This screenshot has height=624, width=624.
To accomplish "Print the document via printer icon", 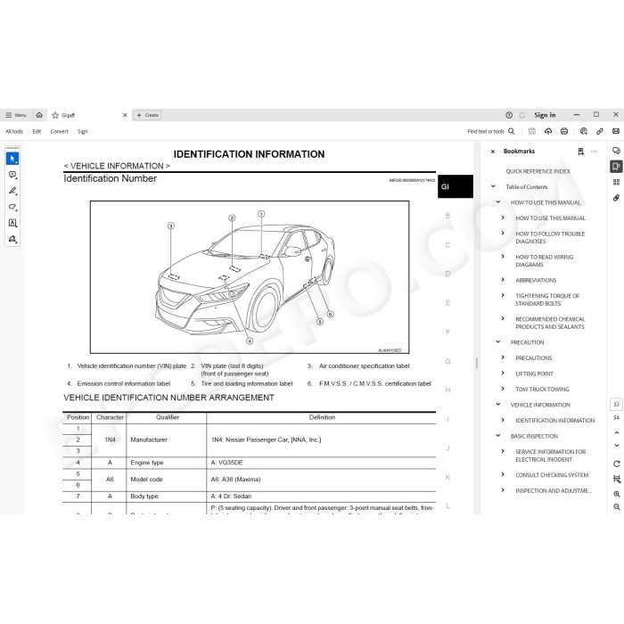I will click(x=564, y=131).
